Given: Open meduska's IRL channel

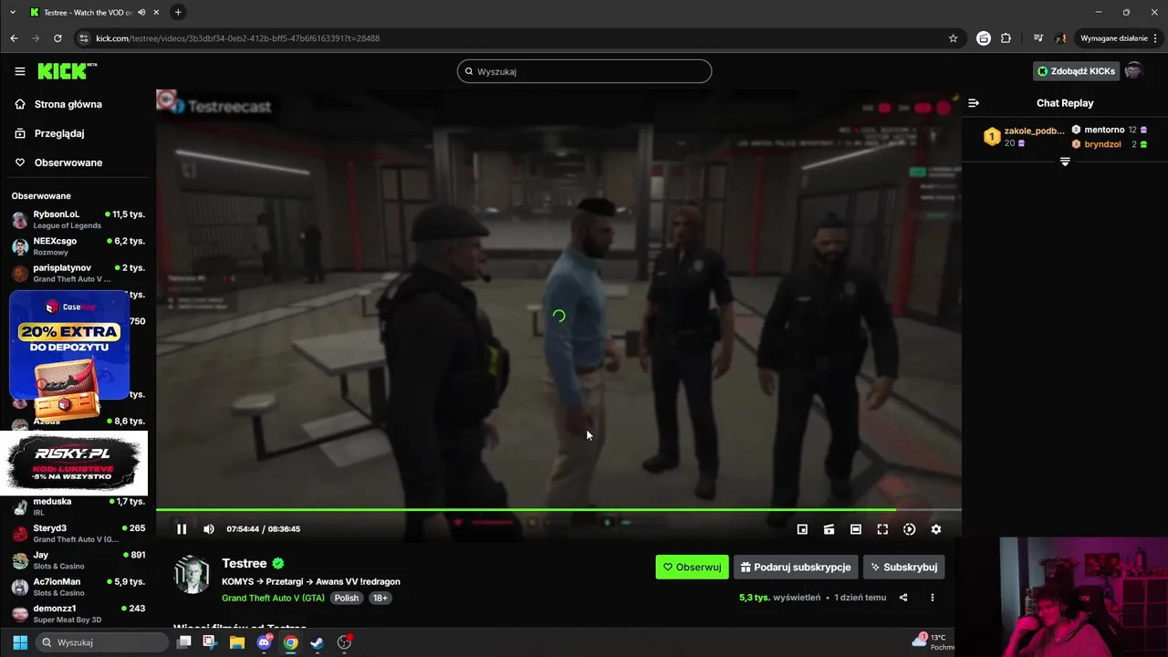Looking at the screenshot, I should point(78,507).
